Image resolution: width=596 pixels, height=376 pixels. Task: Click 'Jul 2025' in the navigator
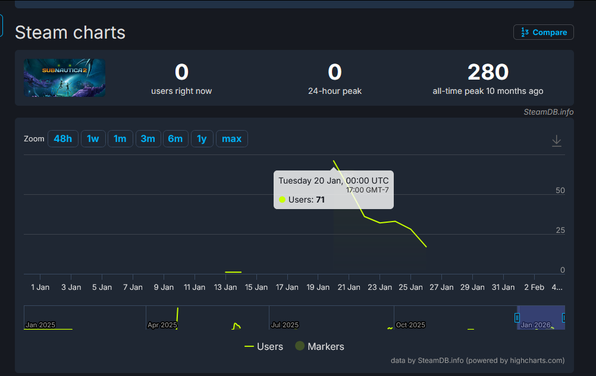pos(285,325)
